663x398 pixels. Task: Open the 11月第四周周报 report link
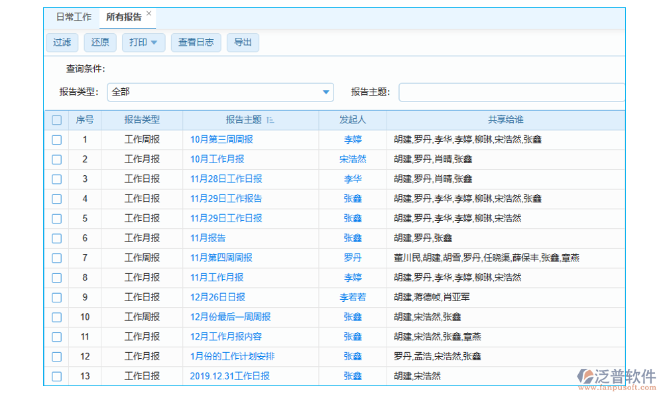[221, 258]
